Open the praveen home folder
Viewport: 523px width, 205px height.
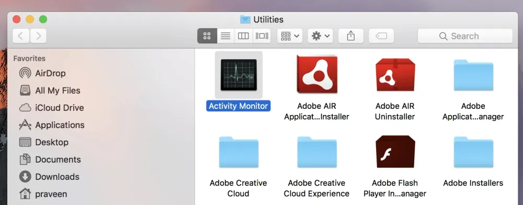tap(43, 194)
